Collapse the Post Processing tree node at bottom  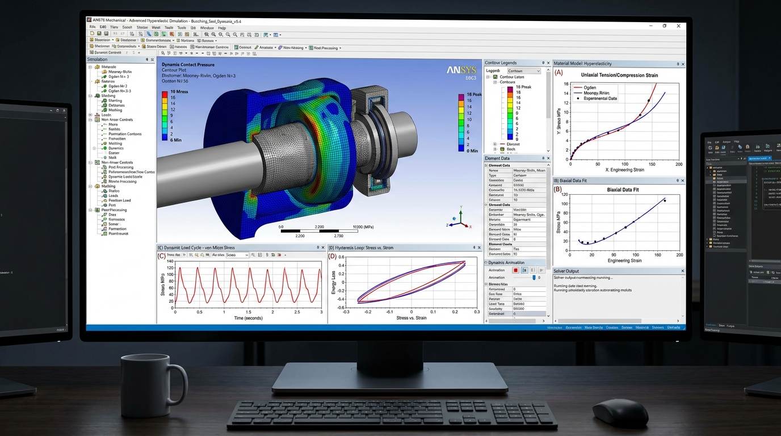tap(90, 210)
